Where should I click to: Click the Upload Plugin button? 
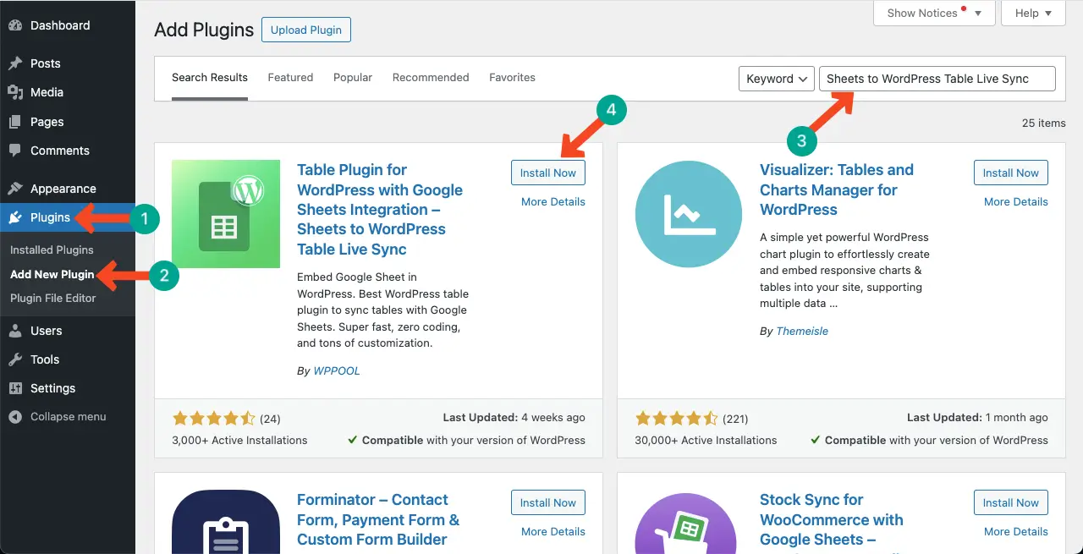click(x=306, y=30)
